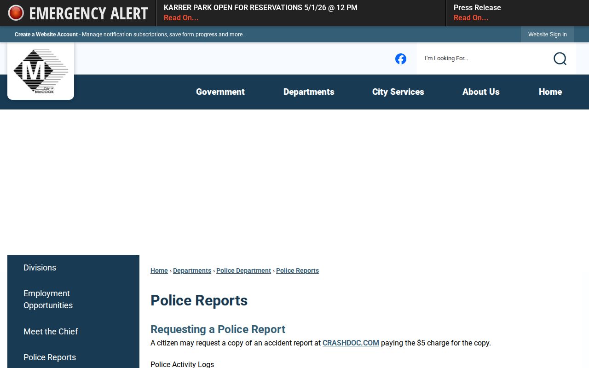Image resolution: width=589 pixels, height=368 pixels.
Task: Open the City Services menu
Action: [398, 92]
